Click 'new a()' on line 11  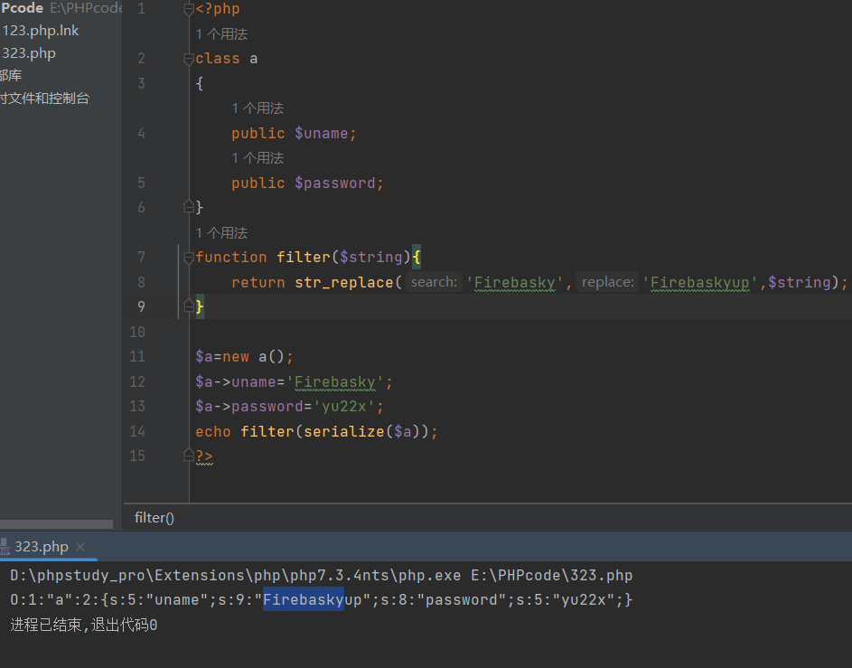253,357
